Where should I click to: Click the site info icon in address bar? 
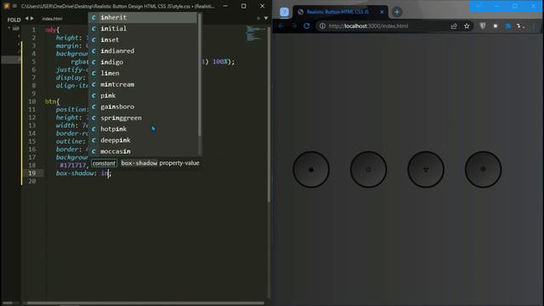click(322, 26)
